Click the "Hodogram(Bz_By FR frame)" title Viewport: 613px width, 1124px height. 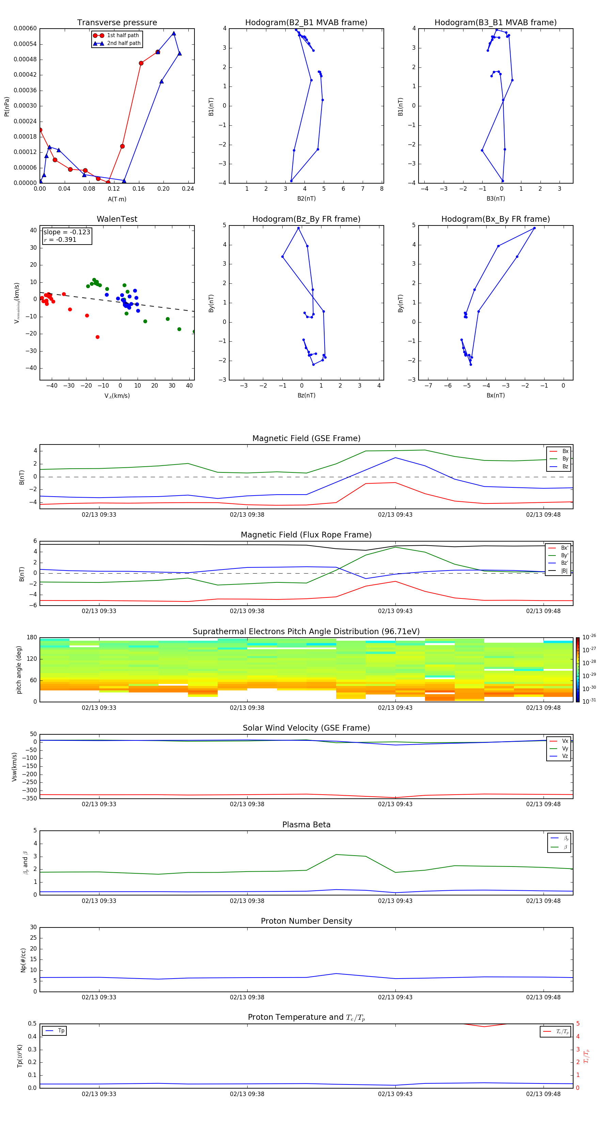pos(306,219)
